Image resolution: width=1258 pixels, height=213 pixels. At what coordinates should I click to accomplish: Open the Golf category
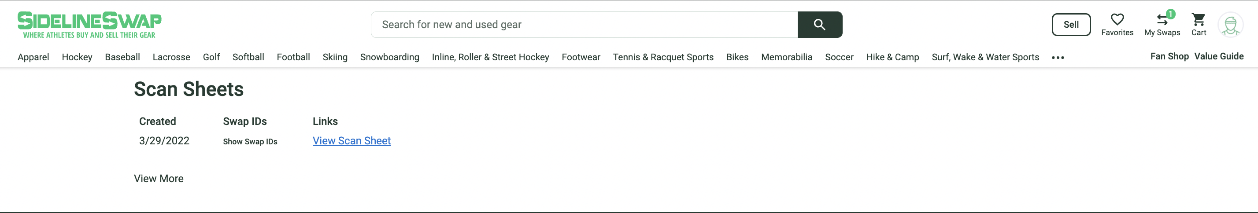tap(211, 57)
